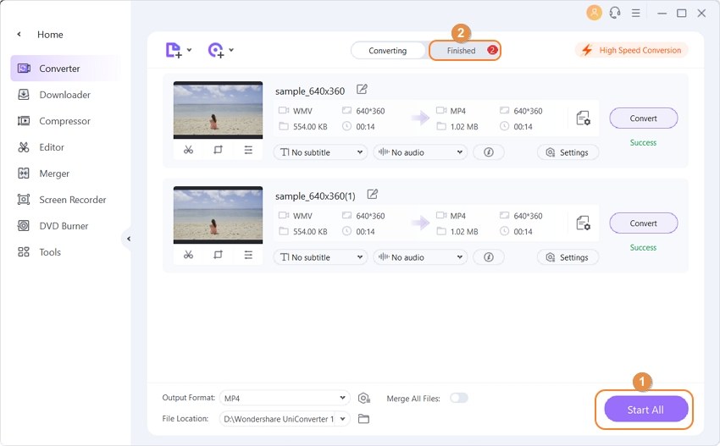This screenshot has height=446, width=720.
Task: Open the effects list icon for the first video
Action: click(x=248, y=150)
